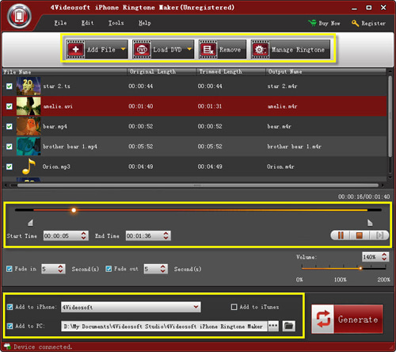Click output name brother bear 1.m4r

tap(294, 147)
